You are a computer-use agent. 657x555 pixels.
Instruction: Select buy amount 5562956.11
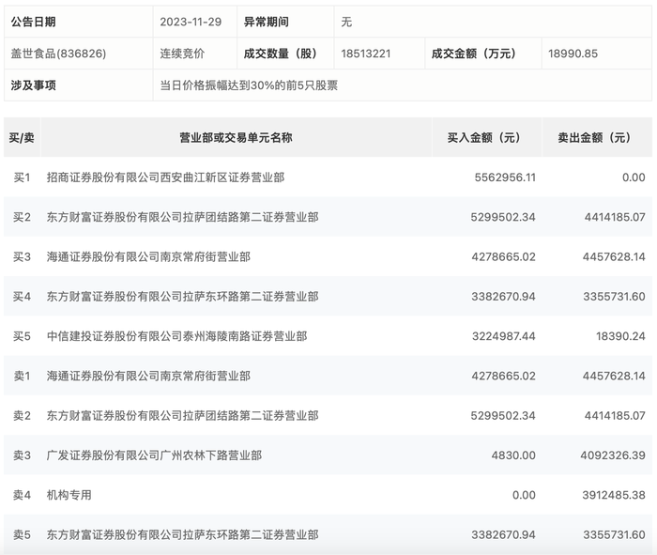pos(505,177)
